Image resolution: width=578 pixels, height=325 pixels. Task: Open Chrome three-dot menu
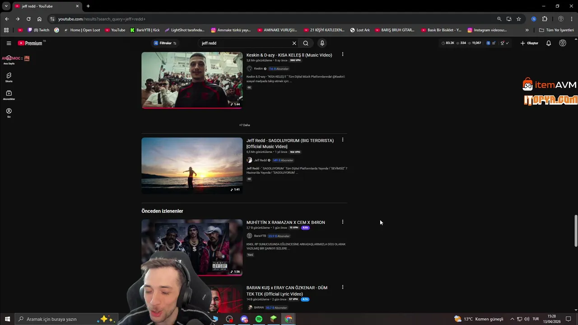point(572,19)
